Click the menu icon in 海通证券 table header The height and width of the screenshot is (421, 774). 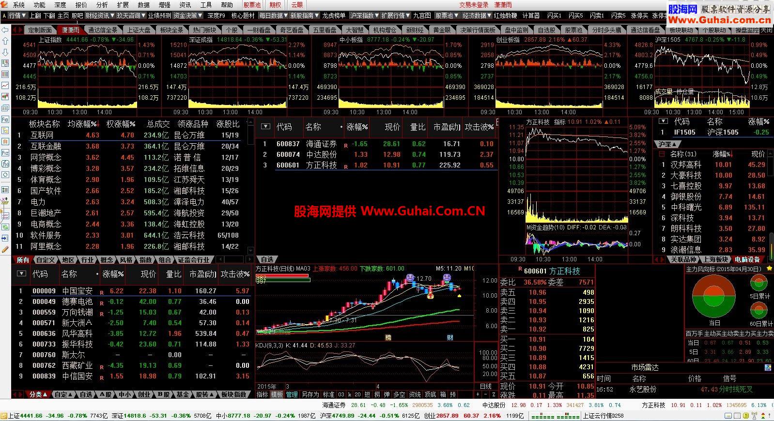(265, 126)
